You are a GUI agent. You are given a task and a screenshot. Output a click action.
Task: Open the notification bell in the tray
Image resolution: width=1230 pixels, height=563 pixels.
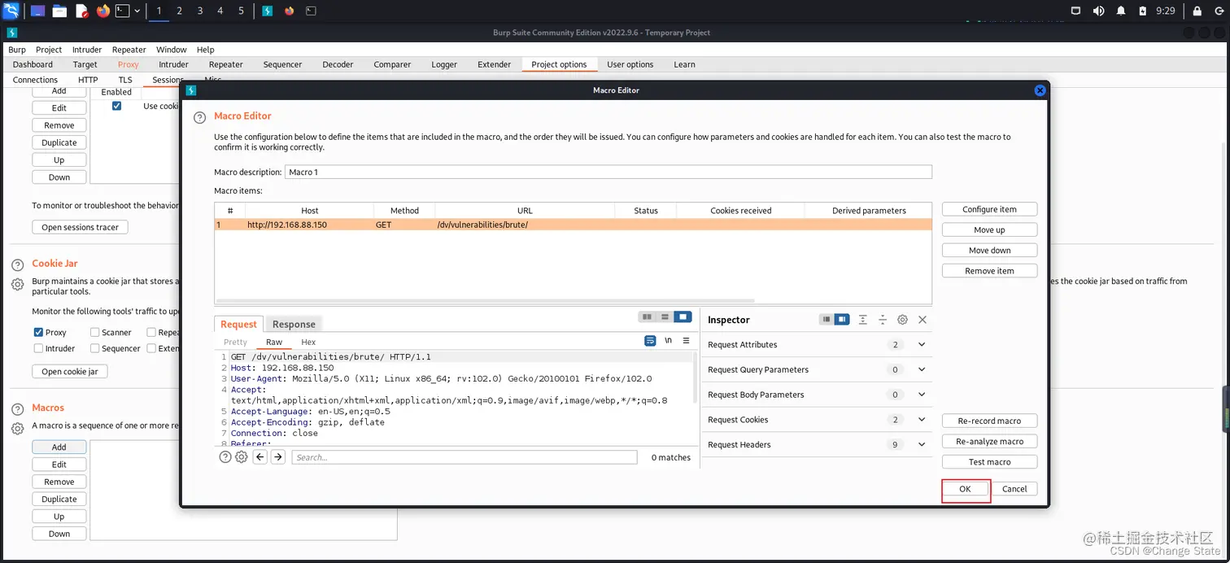[x=1121, y=11]
